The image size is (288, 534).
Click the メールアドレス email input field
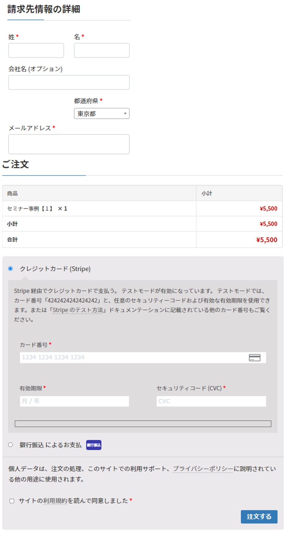point(69,144)
